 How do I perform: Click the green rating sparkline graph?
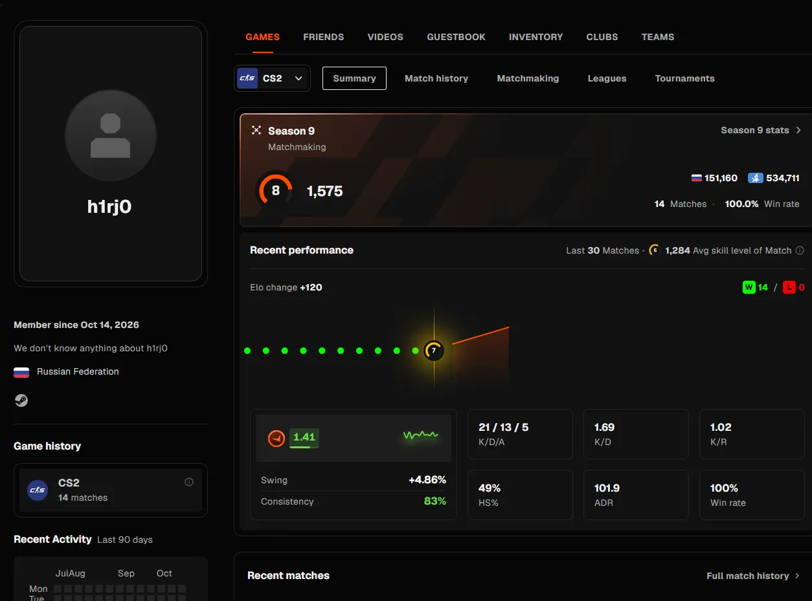[x=421, y=435]
